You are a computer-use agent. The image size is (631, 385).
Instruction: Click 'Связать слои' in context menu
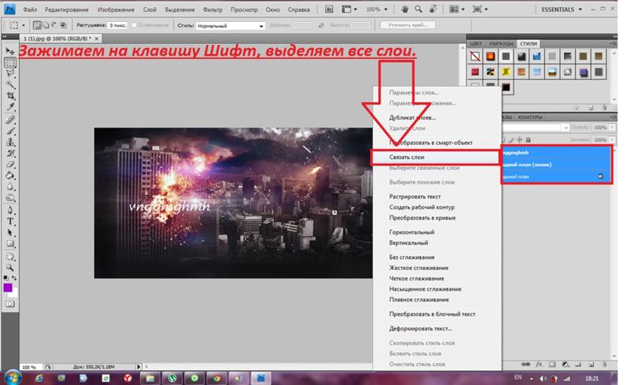(406, 157)
